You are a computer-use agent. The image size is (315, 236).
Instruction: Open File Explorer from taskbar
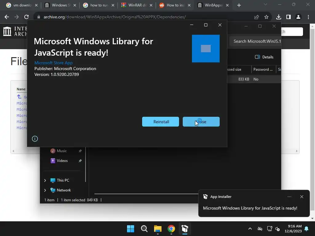coord(158,229)
